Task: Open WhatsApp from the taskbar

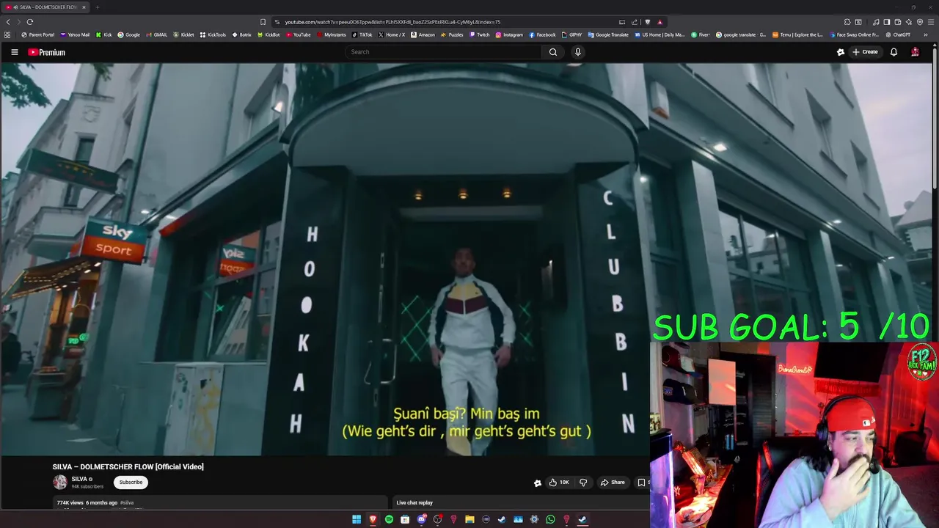Action: pos(550,519)
